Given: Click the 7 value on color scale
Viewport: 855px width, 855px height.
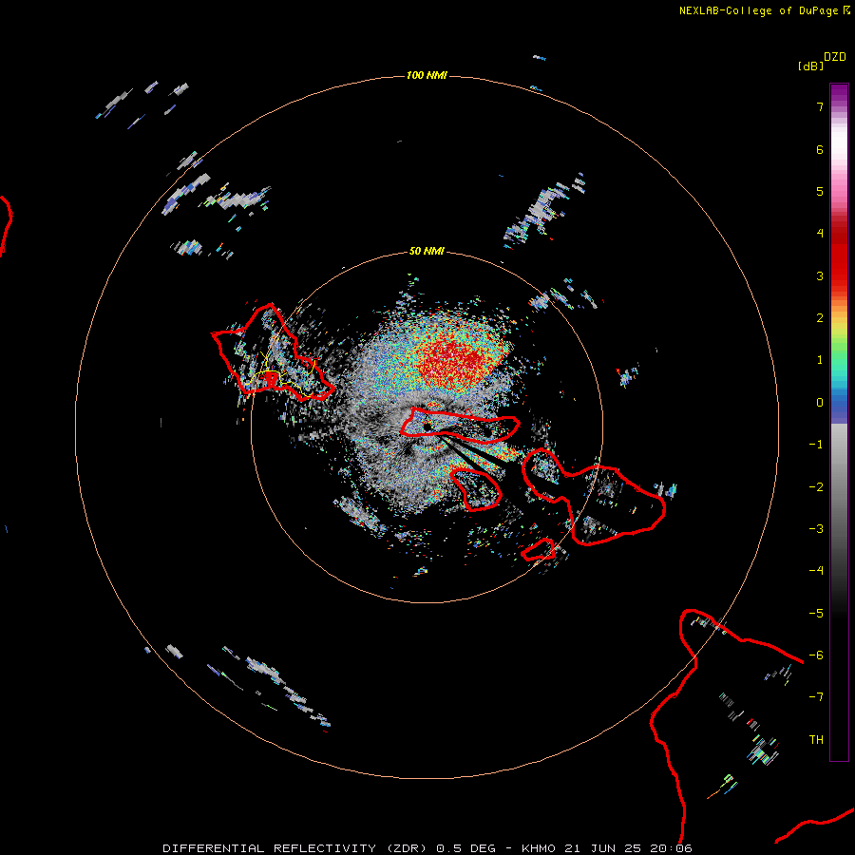Looking at the screenshot, I should (820, 106).
